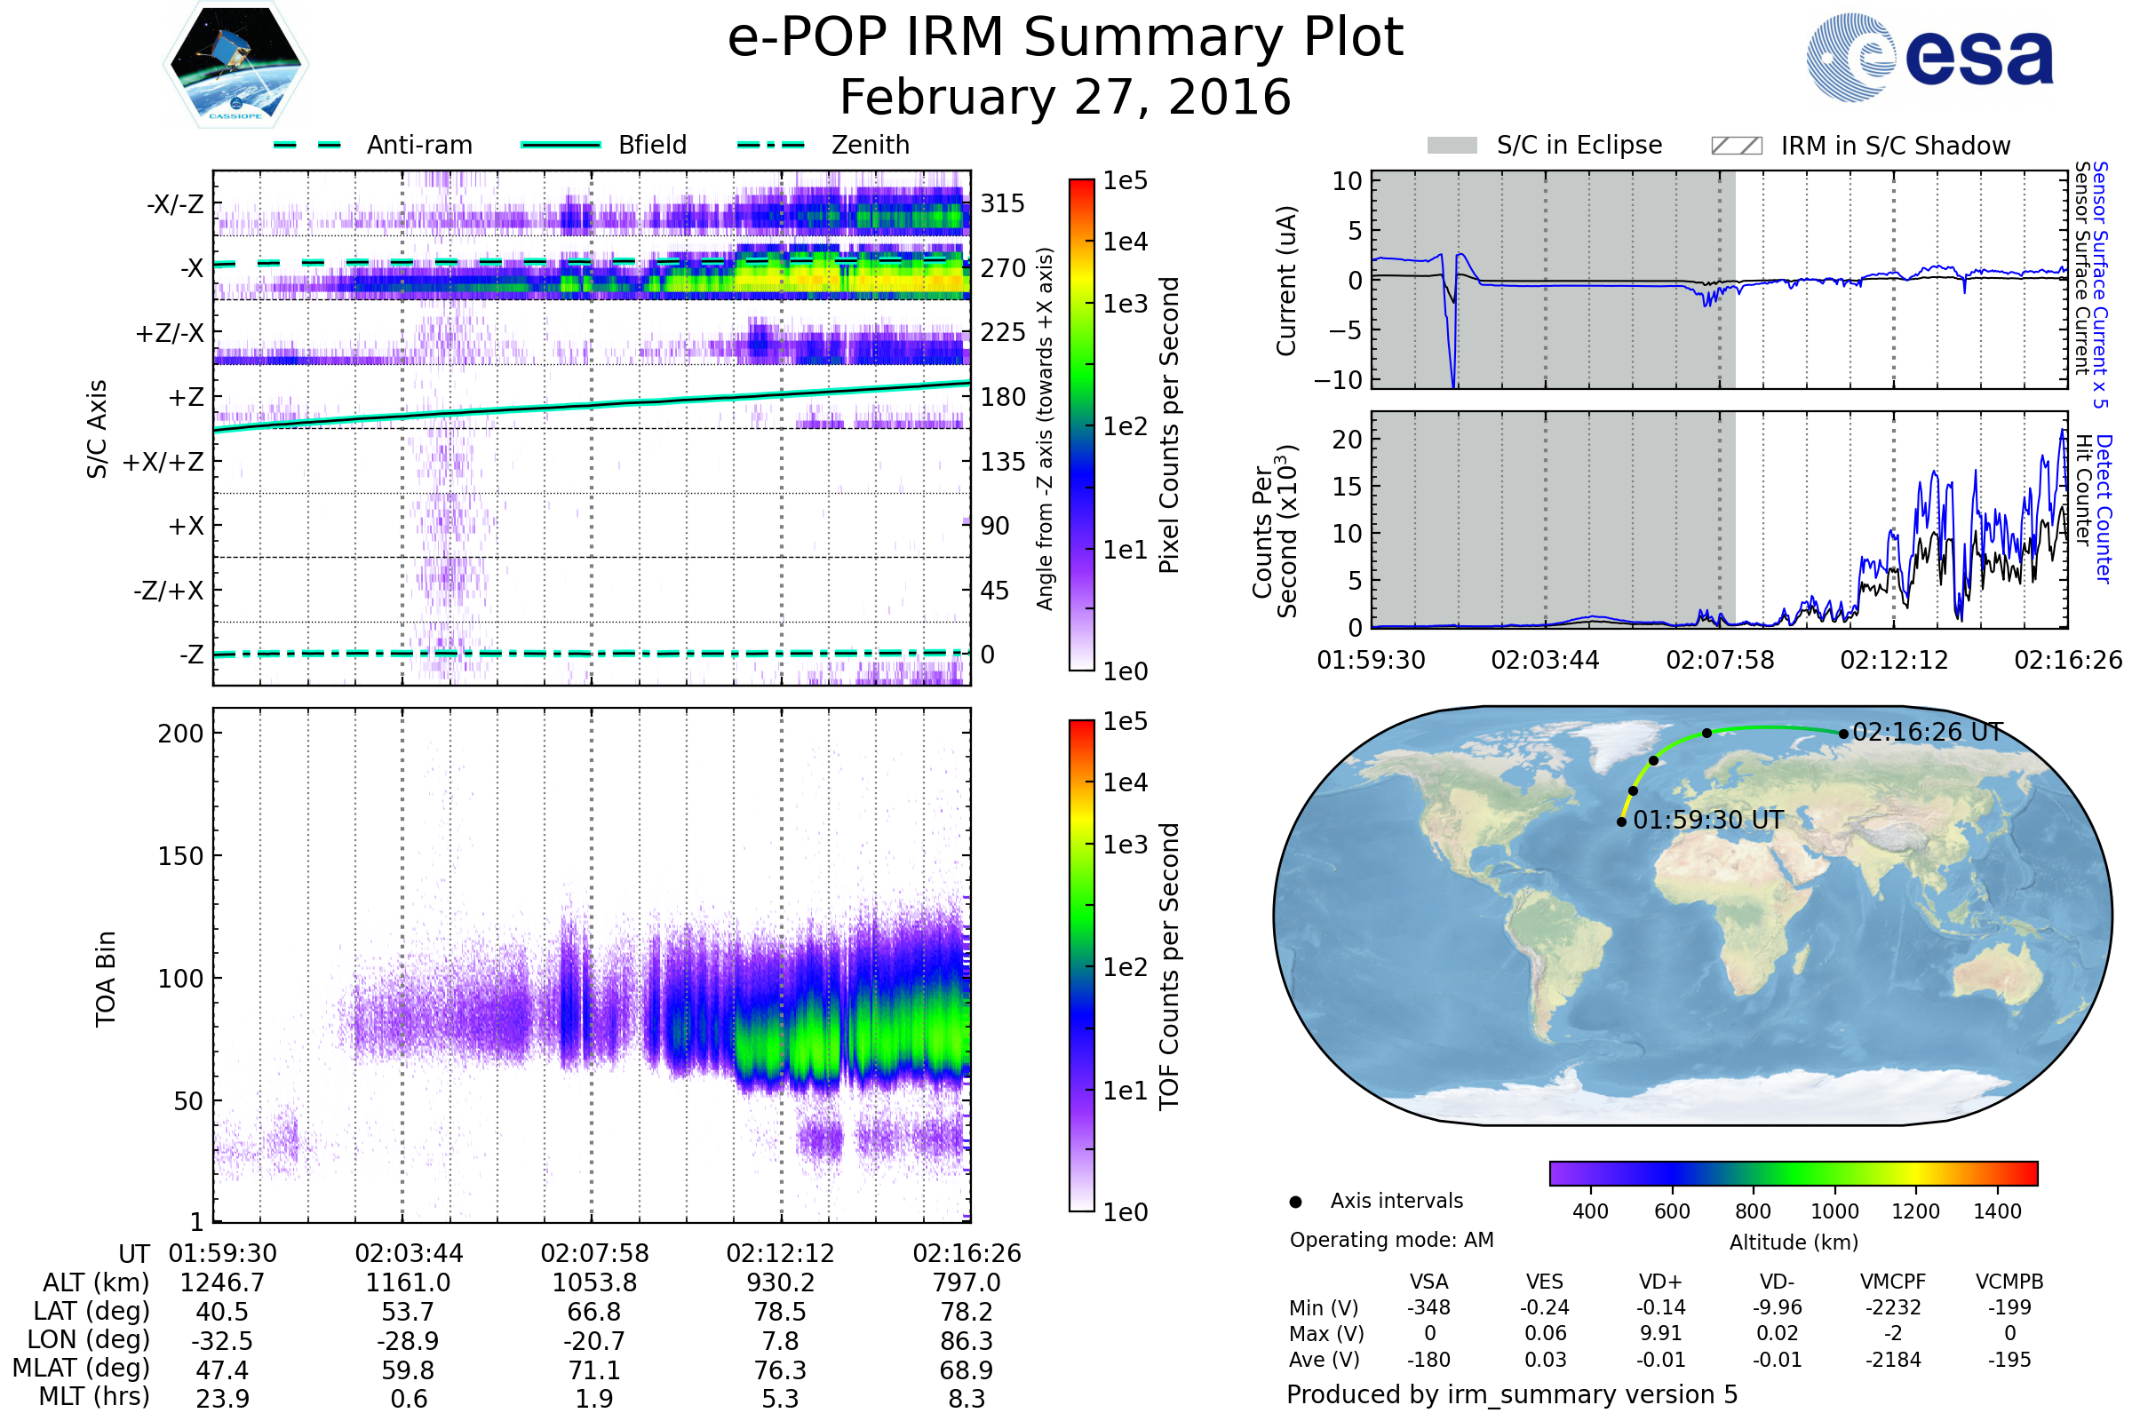This screenshot has width=2132, height=1421.
Task: Click the IRM in S/C Shadow hatched patch
Action: point(1736,146)
